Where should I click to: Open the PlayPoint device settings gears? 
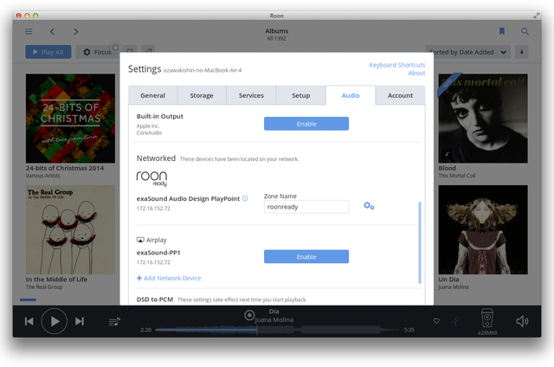point(369,206)
